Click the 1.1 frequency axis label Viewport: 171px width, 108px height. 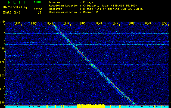tap(2, 35)
